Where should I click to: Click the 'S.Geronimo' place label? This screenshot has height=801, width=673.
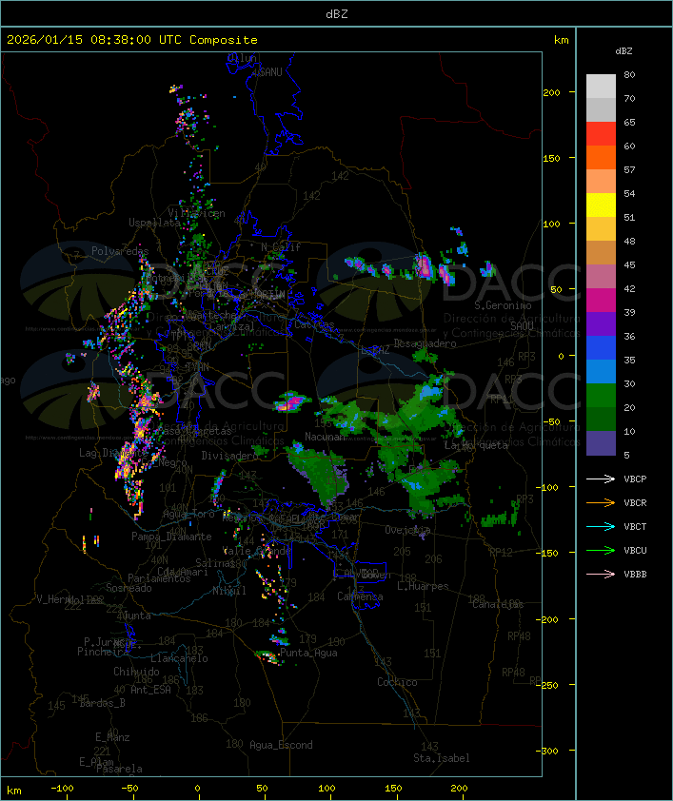(503, 305)
